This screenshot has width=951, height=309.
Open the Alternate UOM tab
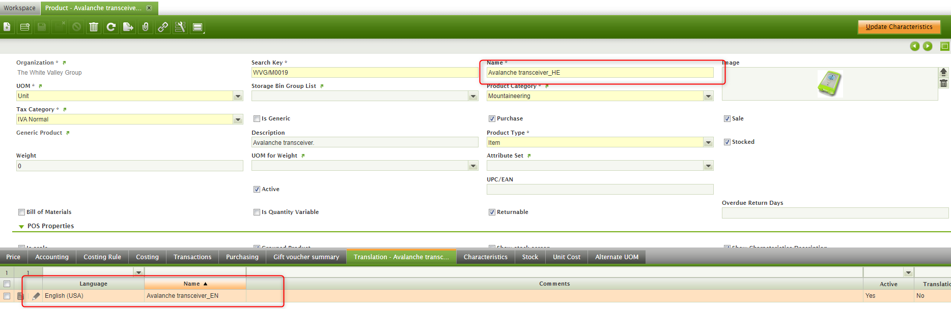pos(617,257)
